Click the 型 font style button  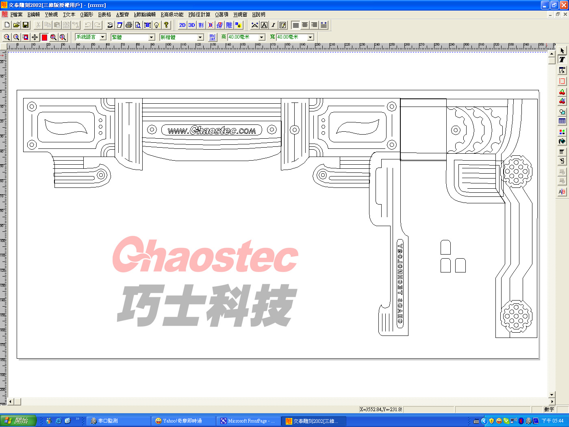[x=213, y=37]
